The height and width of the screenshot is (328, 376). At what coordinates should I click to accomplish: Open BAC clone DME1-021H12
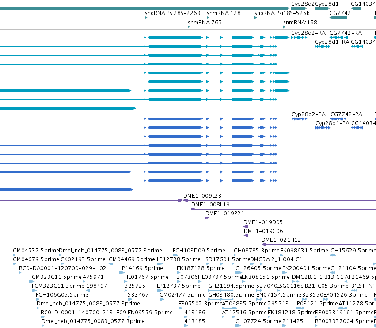point(281,240)
